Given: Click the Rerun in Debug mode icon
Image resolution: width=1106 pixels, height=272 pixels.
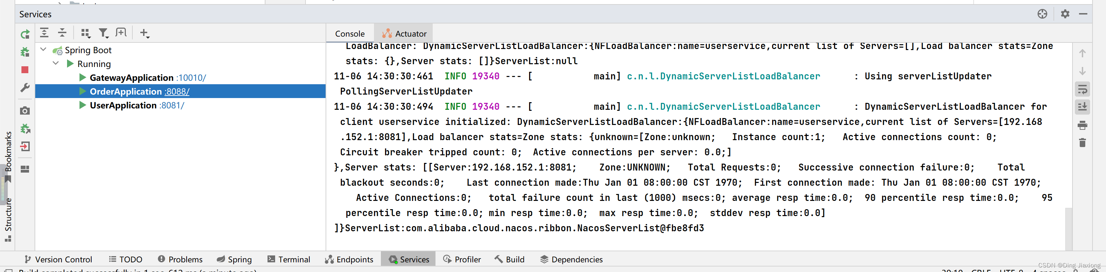Looking at the screenshot, I should (25, 52).
